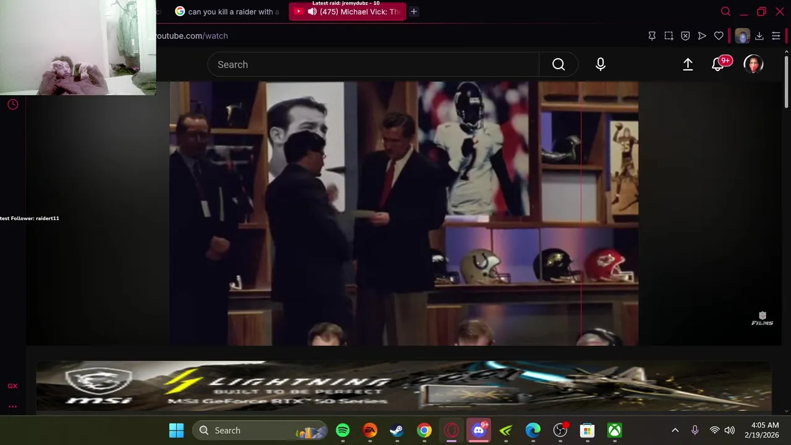Image resolution: width=791 pixels, height=445 pixels.
Task: Bookmark the page with the heart icon
Action: coord(719,36)
